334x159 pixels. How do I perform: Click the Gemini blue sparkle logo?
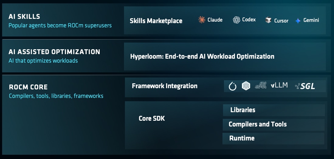tap(298, 21)
